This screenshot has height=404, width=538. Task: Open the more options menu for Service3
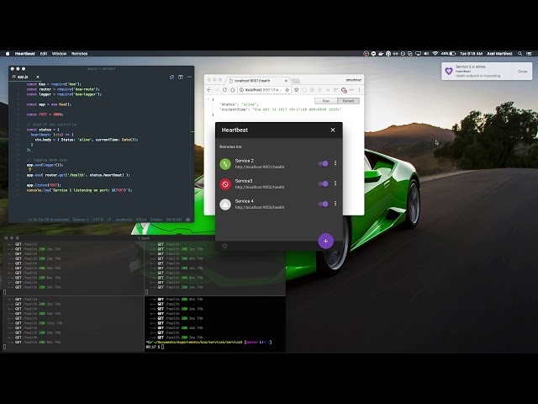tap(335, 183)
